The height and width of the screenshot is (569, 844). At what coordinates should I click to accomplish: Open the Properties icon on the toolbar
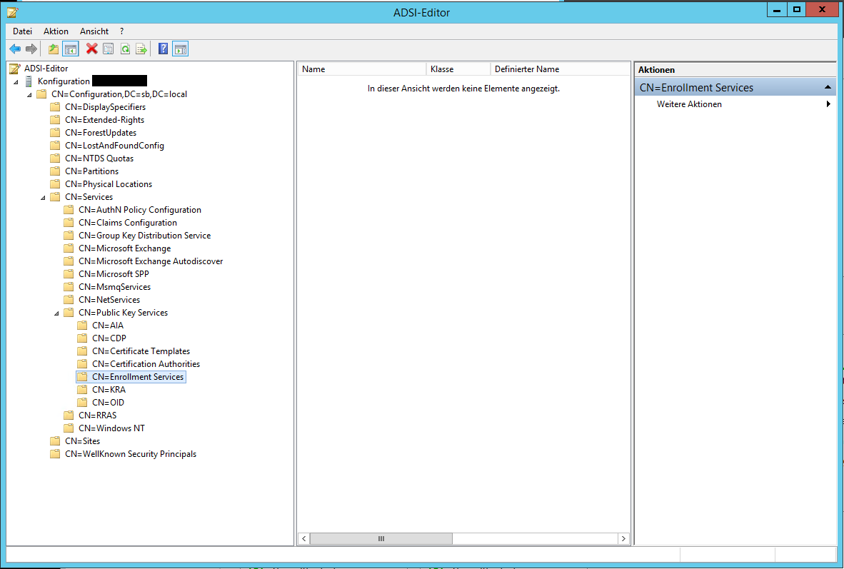pos(108,48)
